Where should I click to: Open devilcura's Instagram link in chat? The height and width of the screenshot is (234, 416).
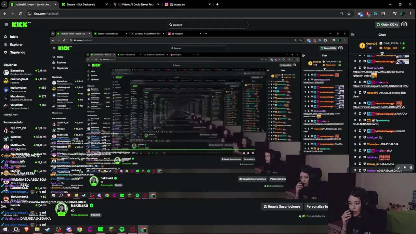pyautogui.click(x=381, y=86)
